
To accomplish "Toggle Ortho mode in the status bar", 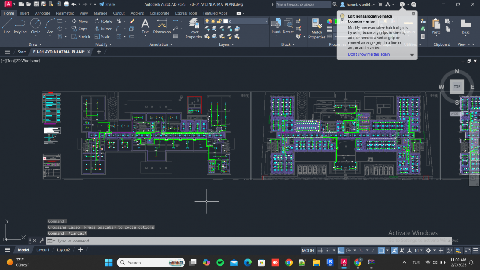I will [x=341, y=250].
